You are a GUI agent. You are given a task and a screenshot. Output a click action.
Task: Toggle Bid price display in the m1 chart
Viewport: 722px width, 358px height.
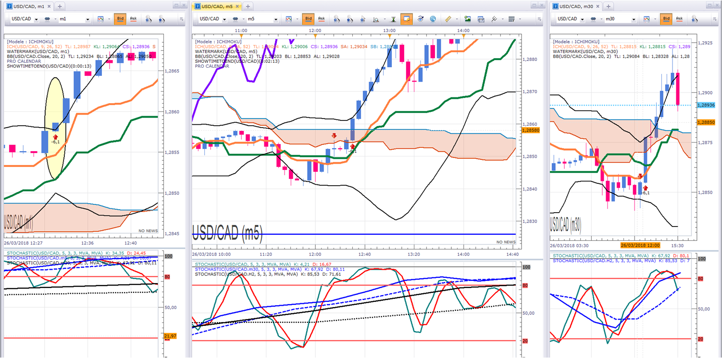point(120,19)
